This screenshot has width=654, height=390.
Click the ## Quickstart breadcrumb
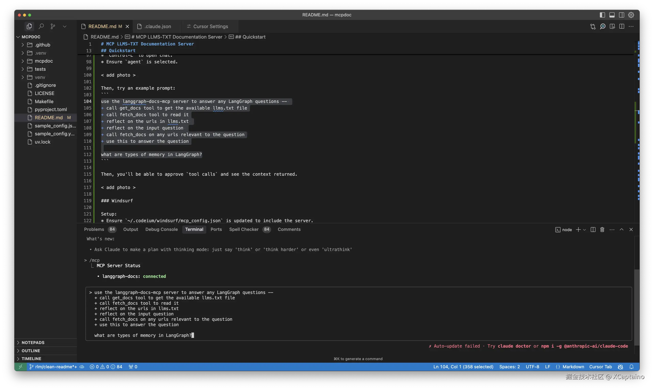coord(247,37)
